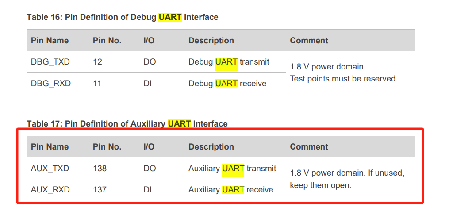Click the highlighted UART in Table 17 title

click(179, 123)
